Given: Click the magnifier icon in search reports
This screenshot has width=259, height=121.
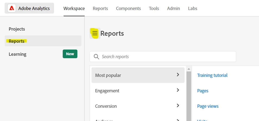Looking at the screenshot, I should (x=96, y=57).
